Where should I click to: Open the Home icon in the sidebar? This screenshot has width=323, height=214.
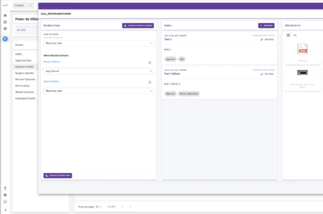coord(5,16)
